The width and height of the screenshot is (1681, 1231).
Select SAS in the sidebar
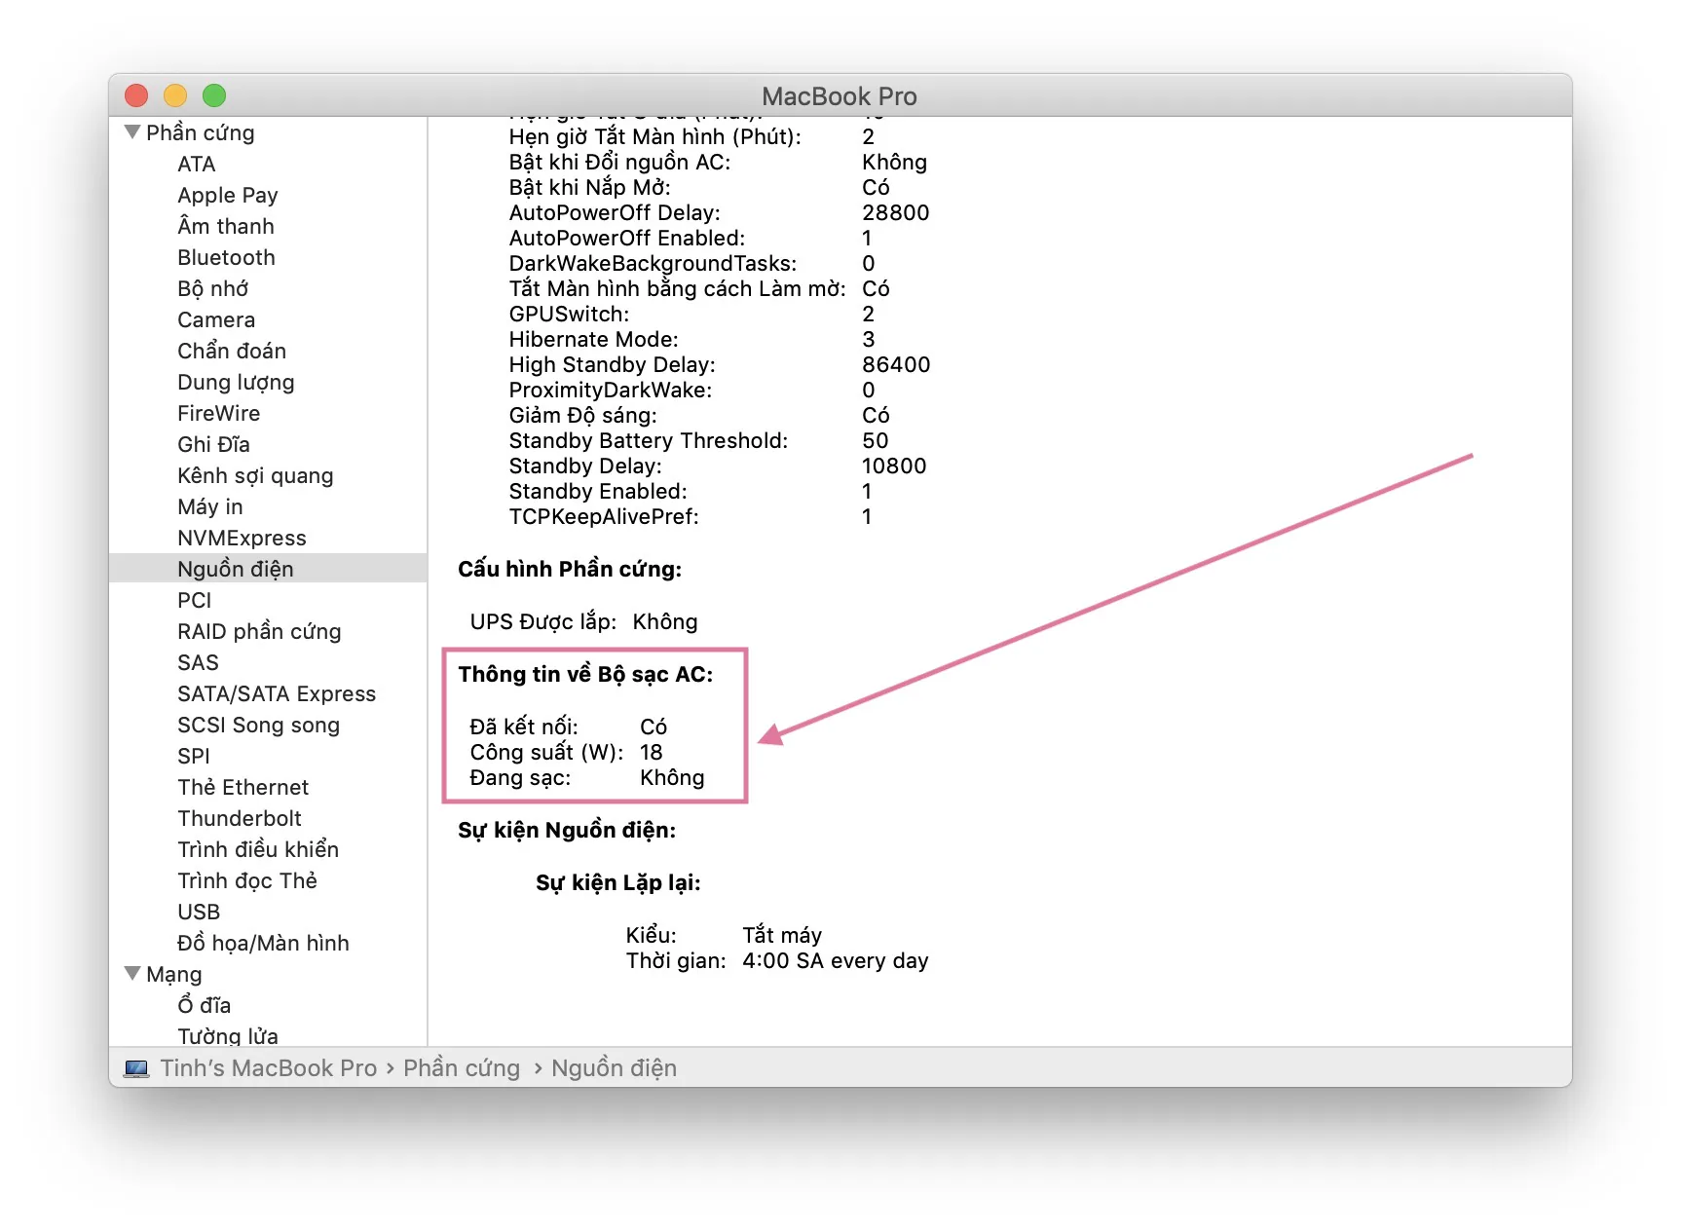tap(198, 662)
